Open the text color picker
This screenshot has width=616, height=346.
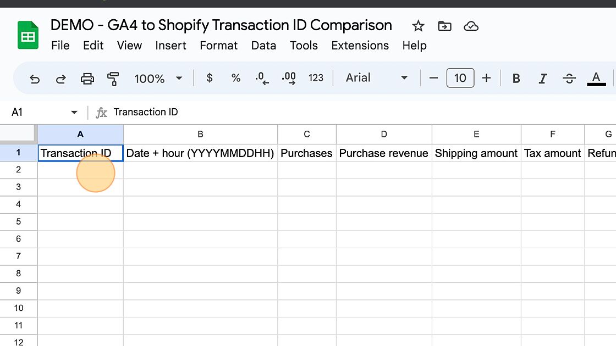tap(596, 79)
